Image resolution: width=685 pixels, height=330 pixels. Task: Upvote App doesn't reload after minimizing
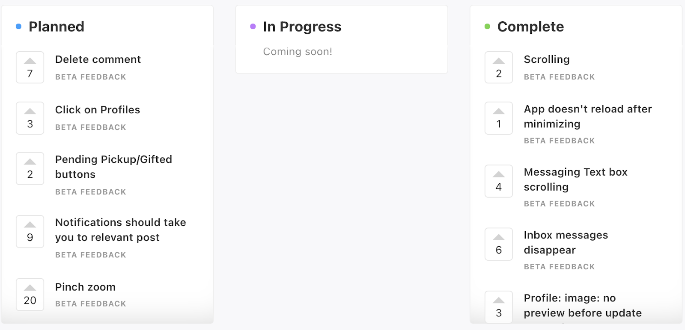click(498, 118)
